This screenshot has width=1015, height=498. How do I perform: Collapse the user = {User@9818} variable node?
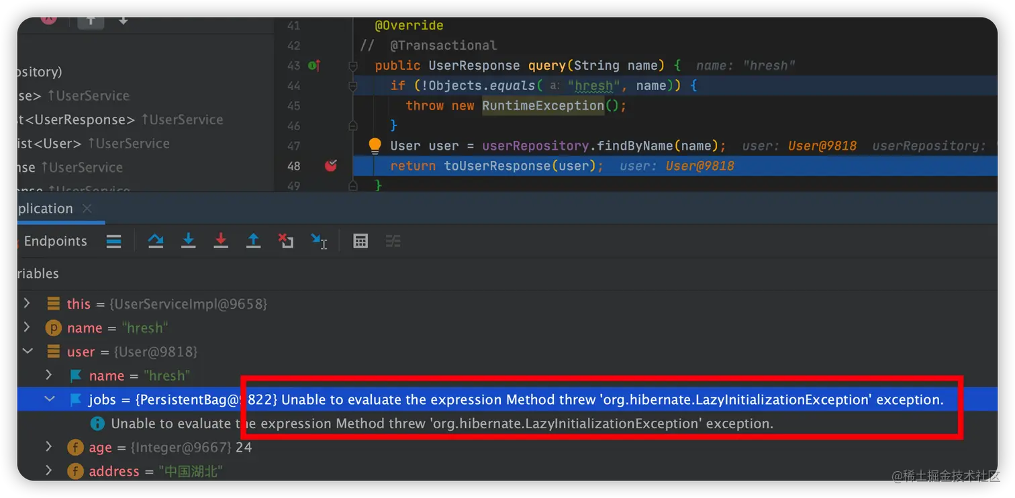(x=28, y=351)
